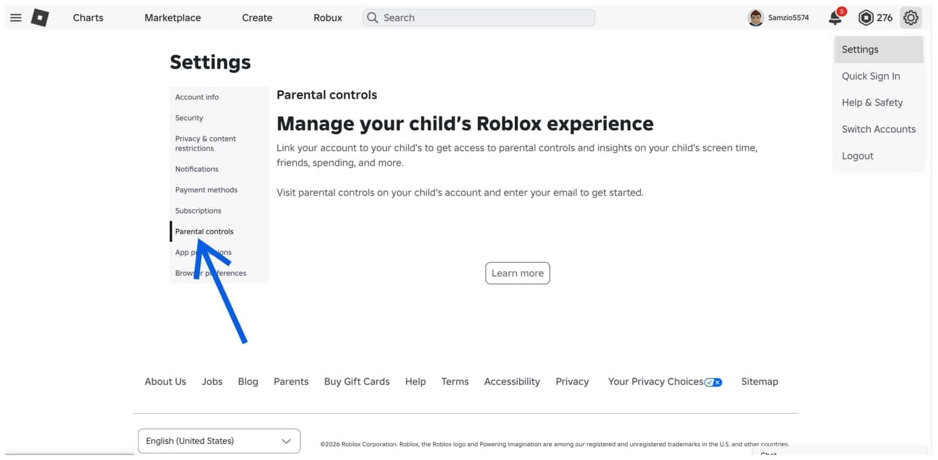Click the search magnifier icon
This screenshot has height=460, width=938.
pos(372,18)
